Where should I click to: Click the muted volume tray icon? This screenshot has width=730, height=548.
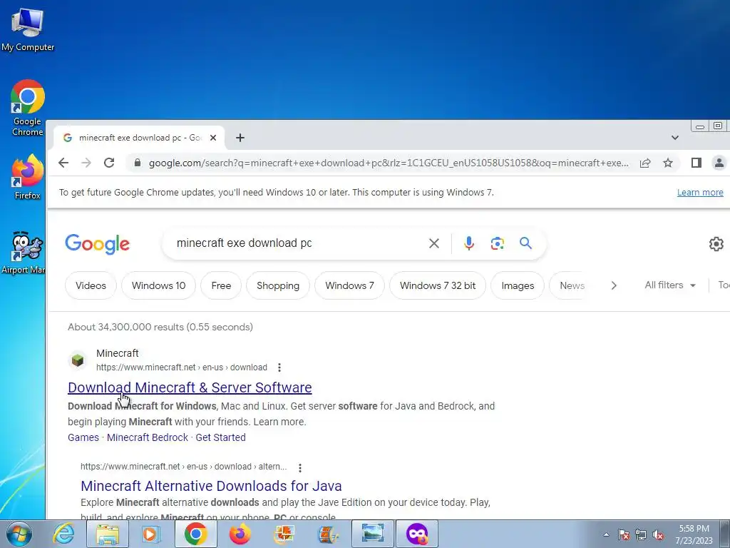(658, 535)
